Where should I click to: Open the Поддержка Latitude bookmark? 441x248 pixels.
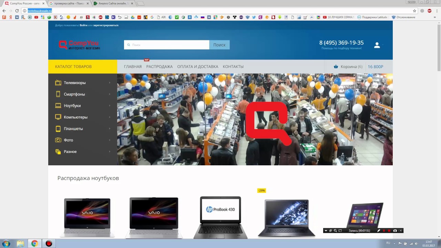[x=372, y=17]
